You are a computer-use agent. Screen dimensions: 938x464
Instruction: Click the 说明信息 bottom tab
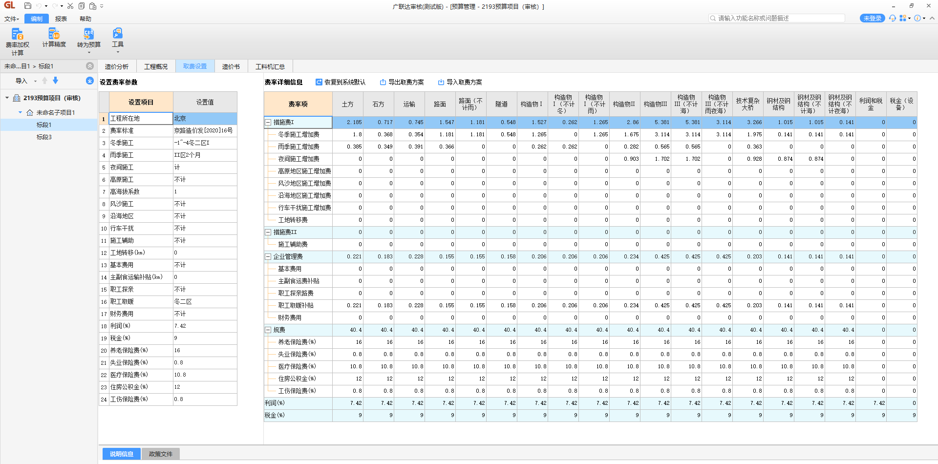pos(122,454)
